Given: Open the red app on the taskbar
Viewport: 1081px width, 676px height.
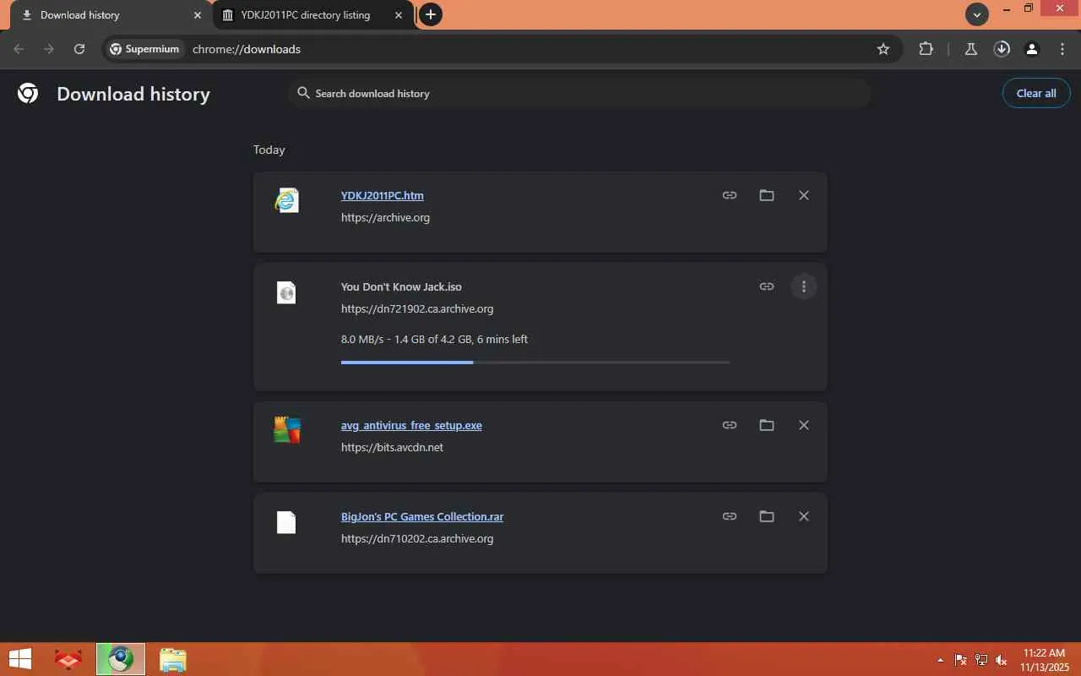Looking at the screenshot, I should pos(68,659).
